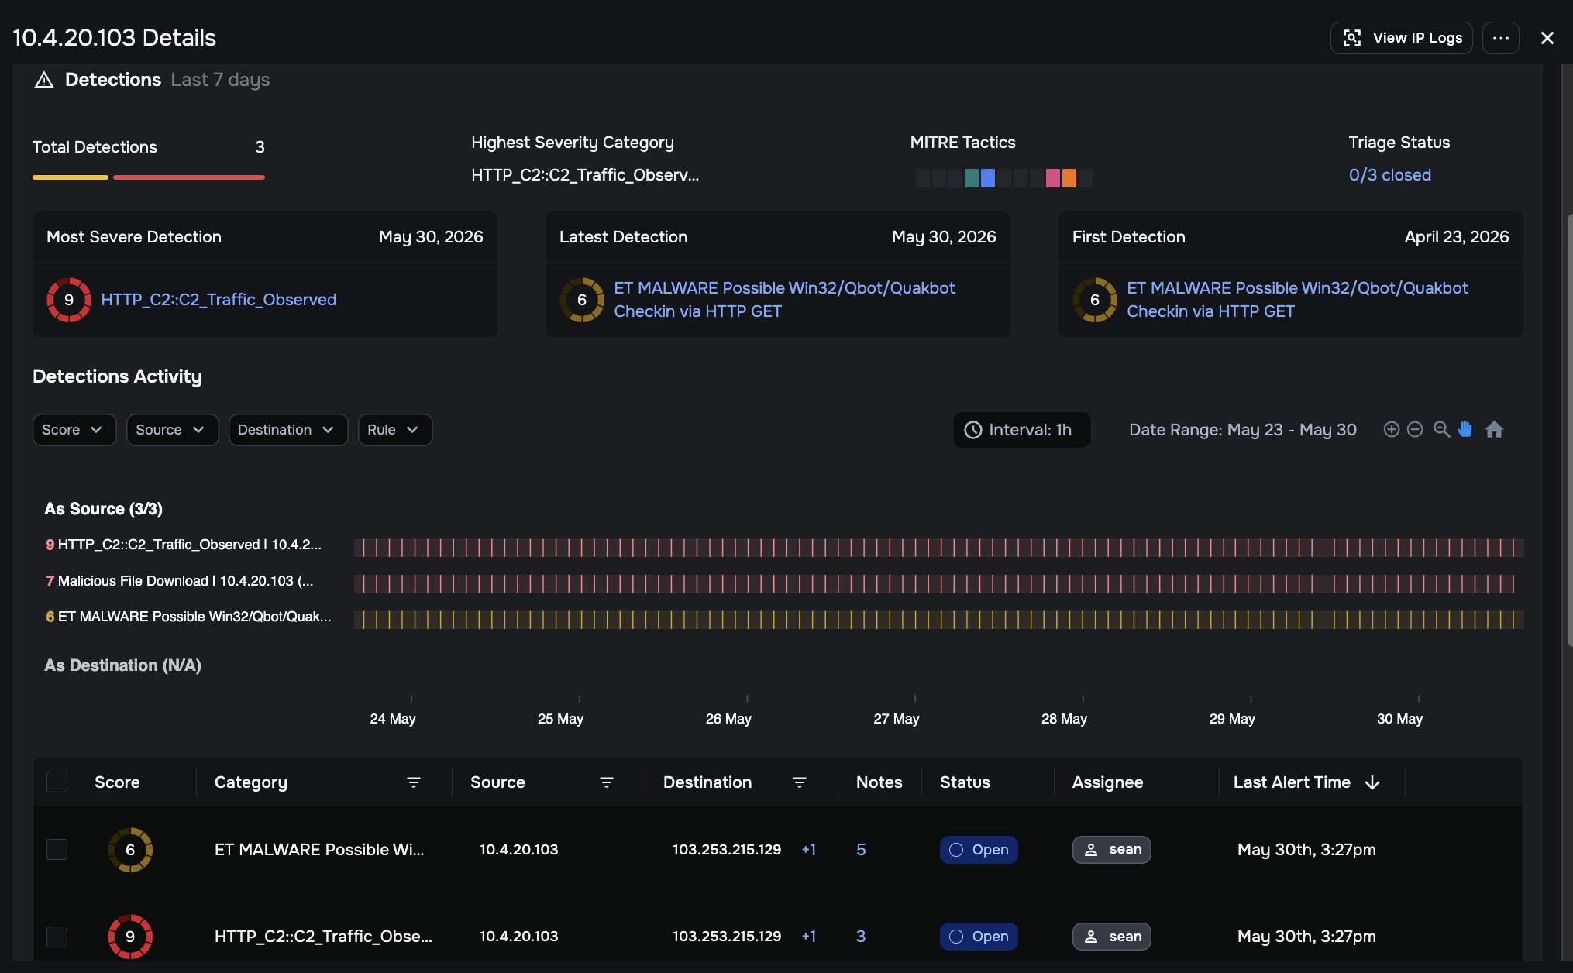The image size is (1573, 973).
Task: Click ET MALWARE Possible Wi... category cell
Action: point(319,850)
